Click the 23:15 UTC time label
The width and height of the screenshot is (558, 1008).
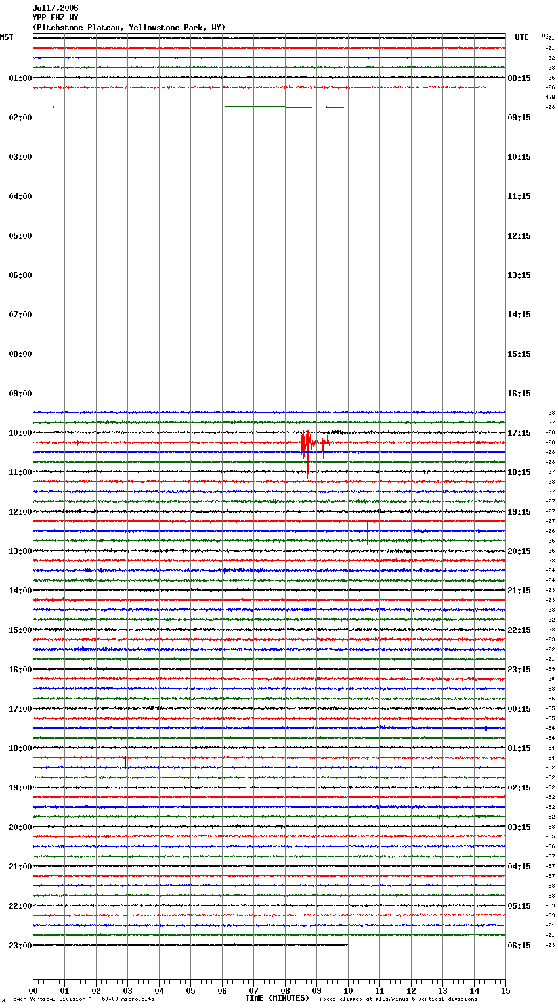coord(519,670)
